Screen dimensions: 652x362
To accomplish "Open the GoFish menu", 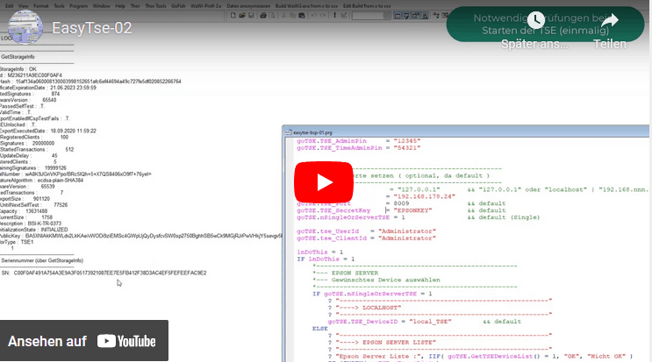I will 178,6.
